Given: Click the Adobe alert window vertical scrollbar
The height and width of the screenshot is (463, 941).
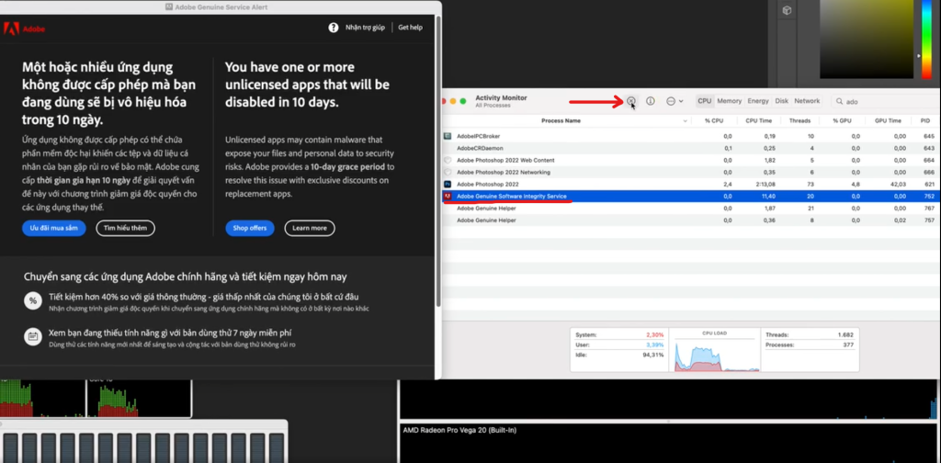Looking at the screenshot, I should pyautogui.click(x=438, y=161).
